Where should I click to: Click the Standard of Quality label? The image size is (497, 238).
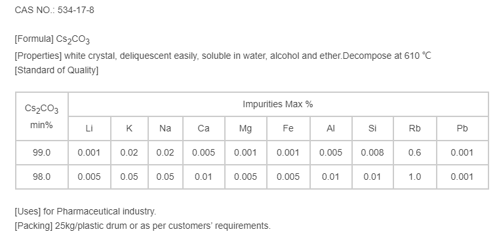(x=56, y=70)
